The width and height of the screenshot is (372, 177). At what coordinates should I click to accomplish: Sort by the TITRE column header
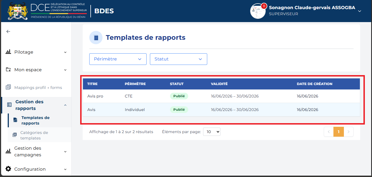click(92, 84)
